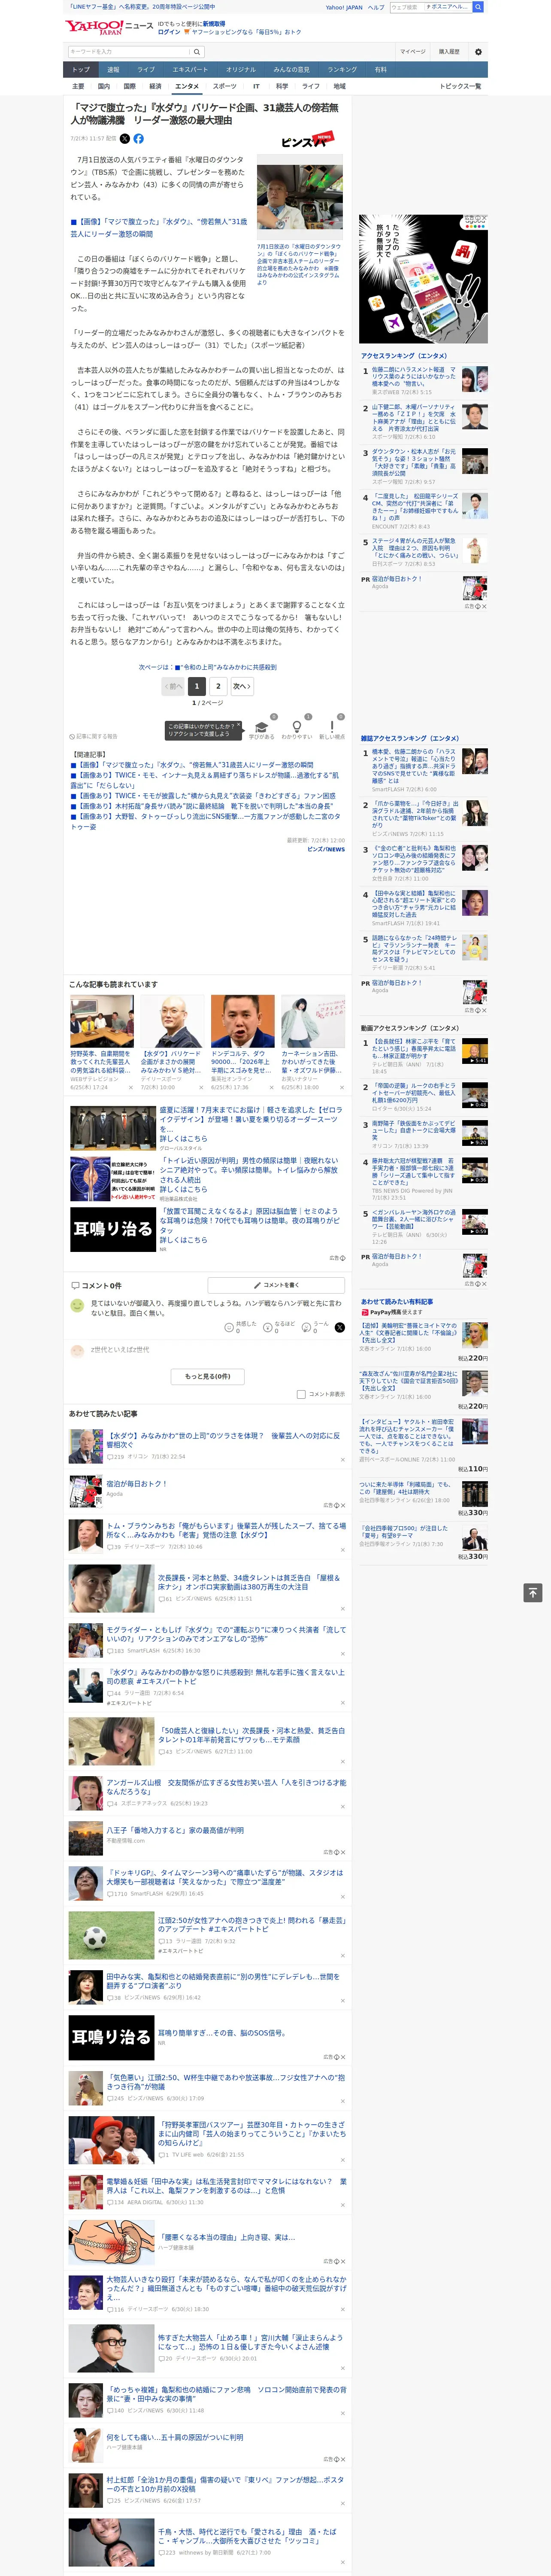Viewport: 551px width, 2576px height.
Task: Open the トム・ブラウンみちお article link
Action: click(x=226, y=1530)
